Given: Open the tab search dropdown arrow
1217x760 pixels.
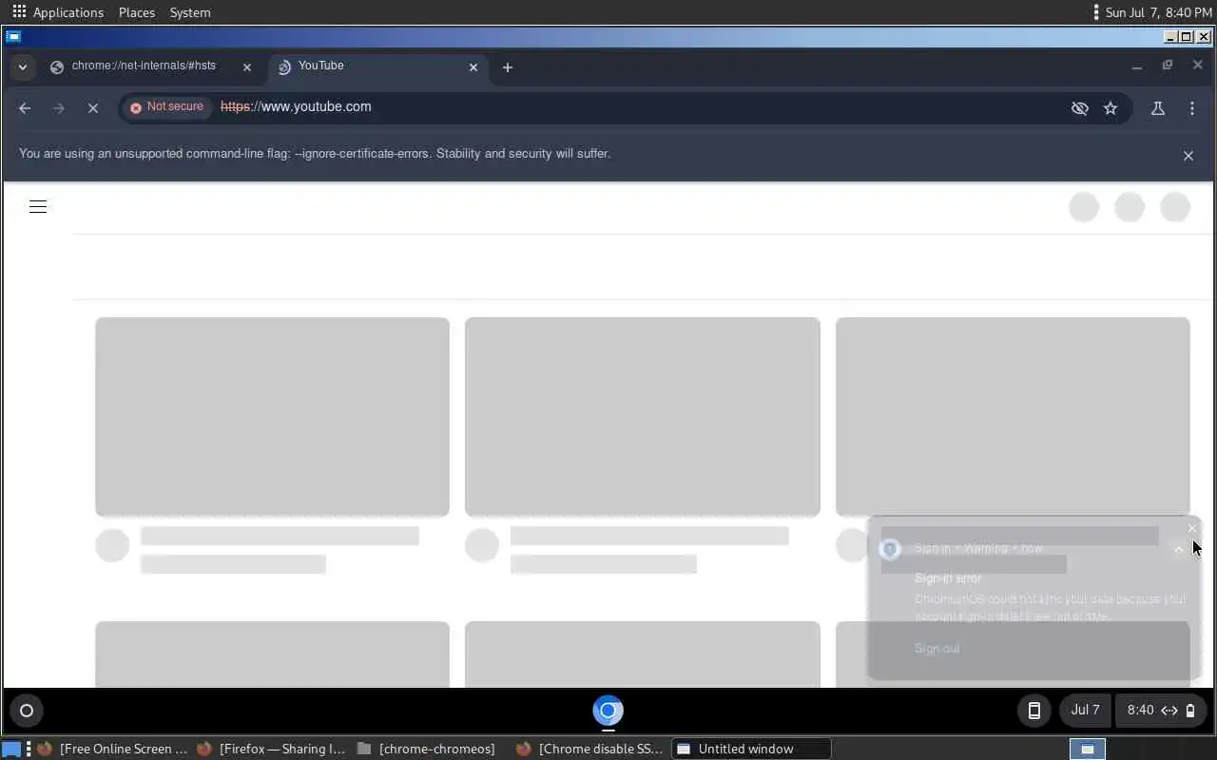Looking at the screenshot, I should point(22,67).
